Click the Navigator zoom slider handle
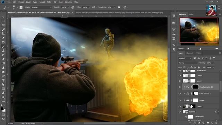Image resolution: width=222 pixels, height=125 pixels. tap(200, 49)
